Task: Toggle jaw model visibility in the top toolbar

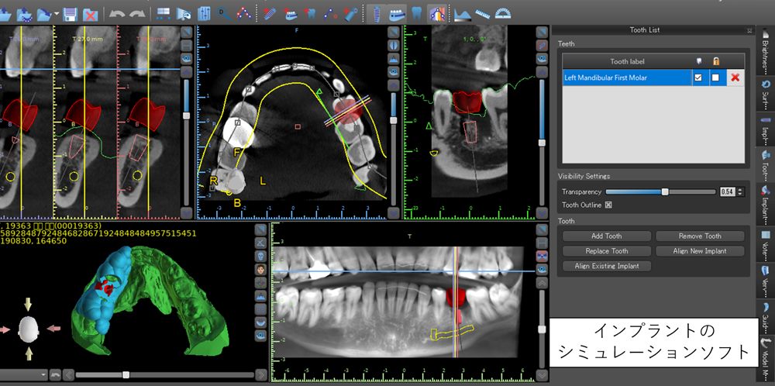Action: pos(396,14)
